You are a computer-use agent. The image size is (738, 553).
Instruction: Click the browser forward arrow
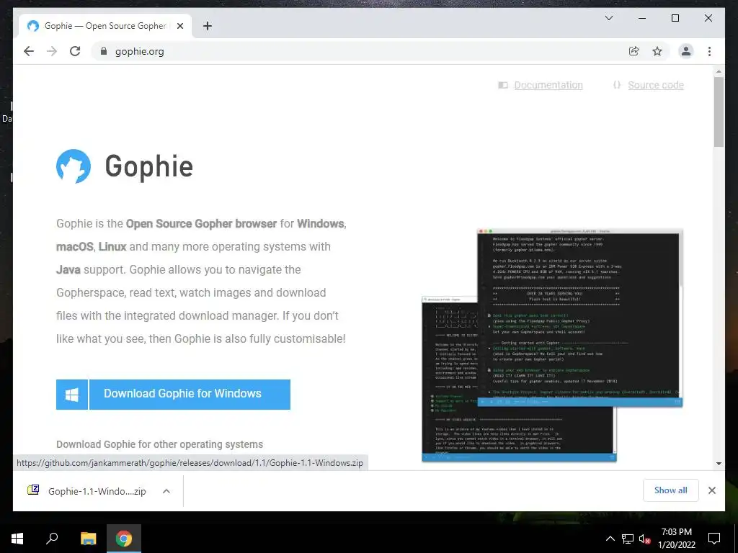click(x=52, y=51)
